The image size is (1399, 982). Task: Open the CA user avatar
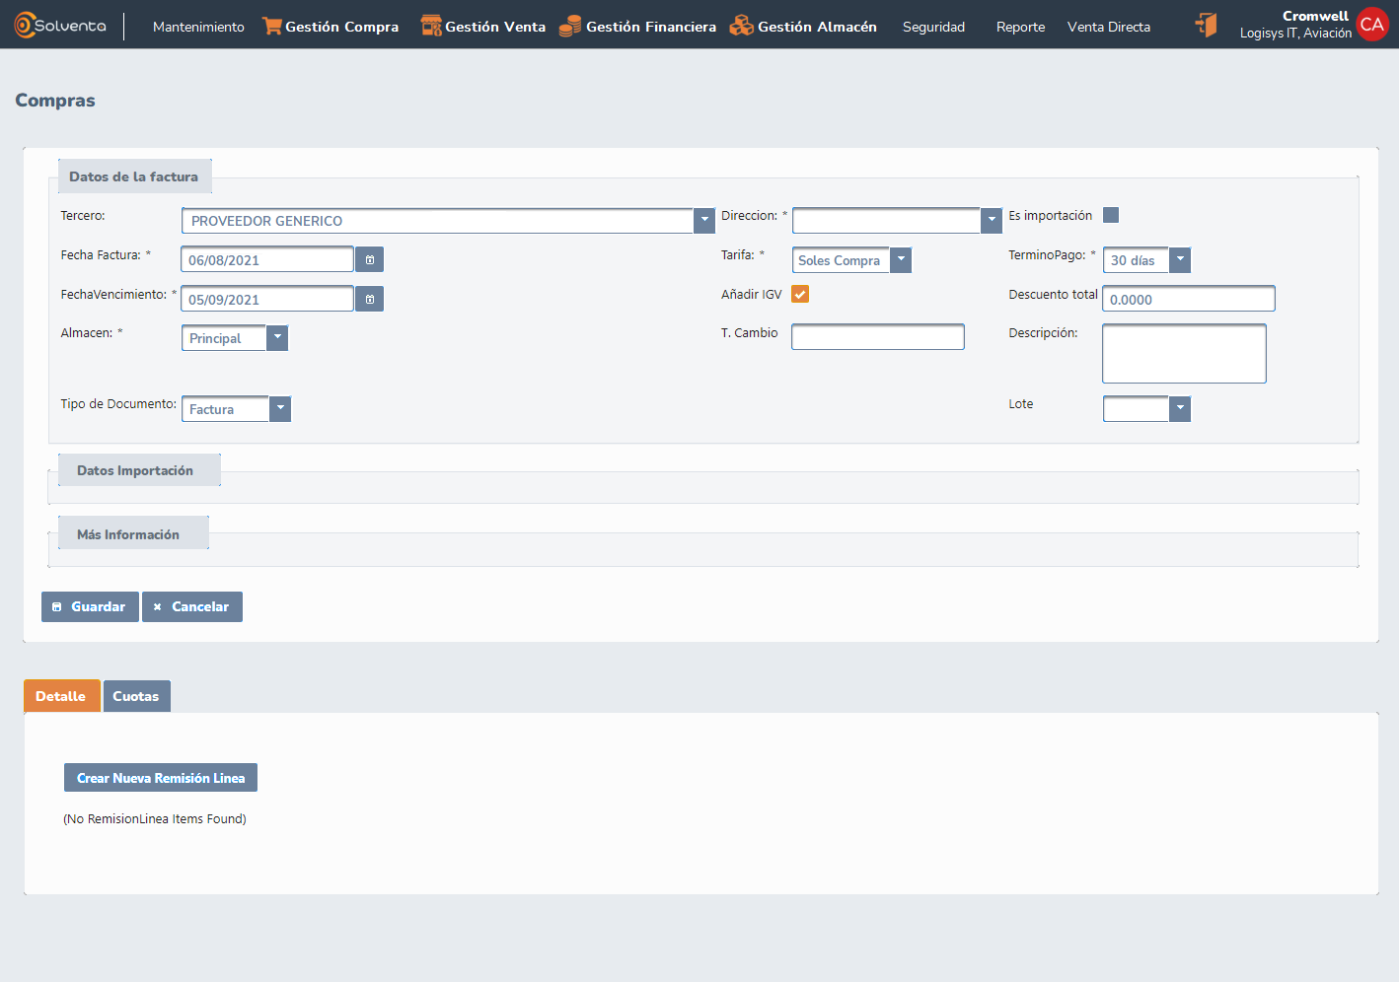click(1371, 25)
